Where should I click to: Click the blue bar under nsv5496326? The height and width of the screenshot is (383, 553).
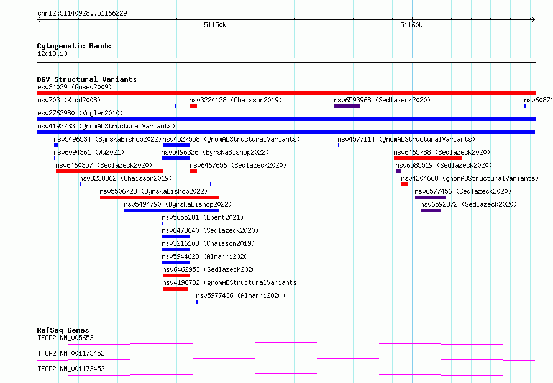pos(176,158)
